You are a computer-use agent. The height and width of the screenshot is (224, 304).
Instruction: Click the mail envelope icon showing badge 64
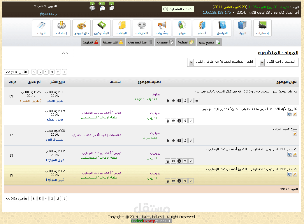(x=102, y=8)
